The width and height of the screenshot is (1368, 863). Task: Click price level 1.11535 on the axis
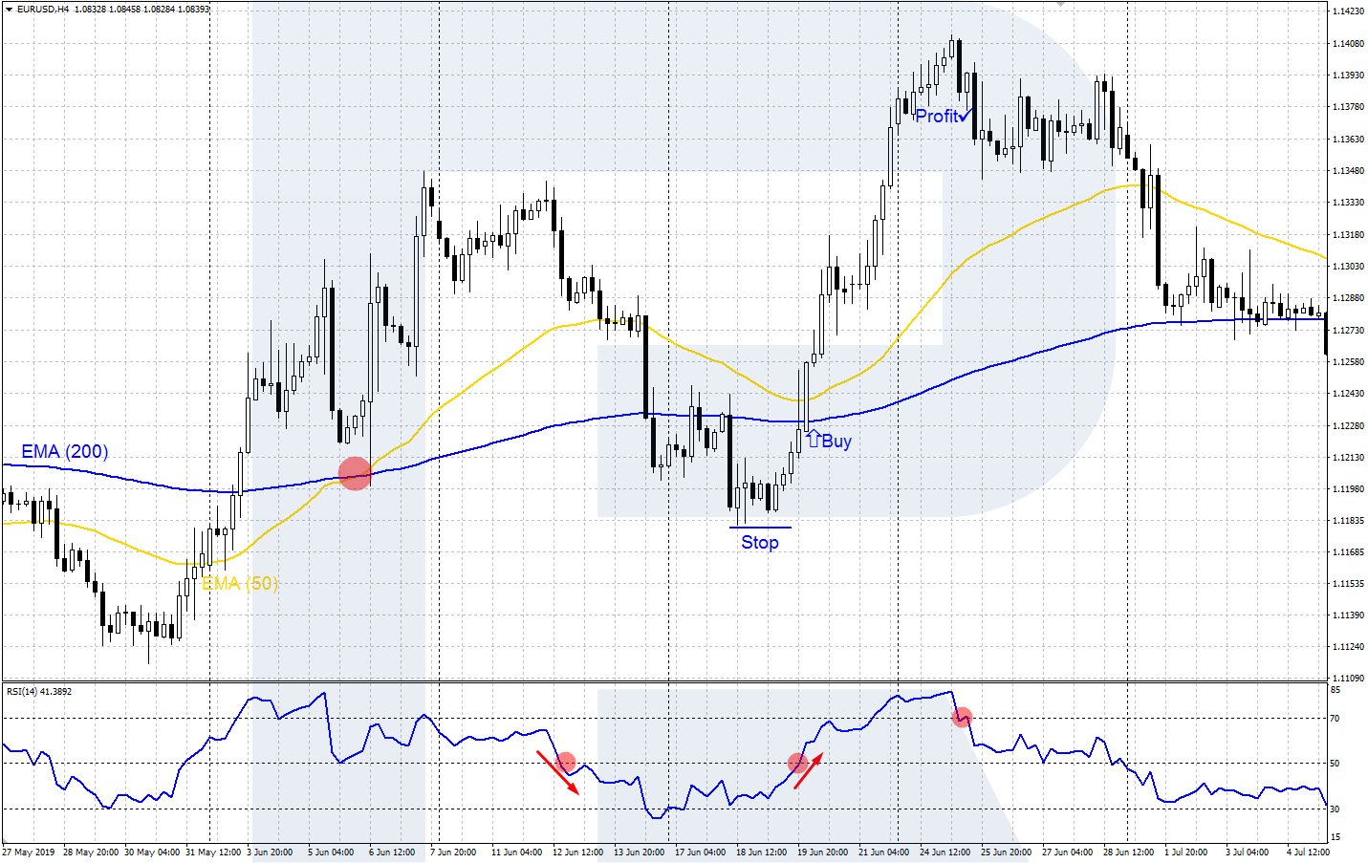coord(1348,583)
